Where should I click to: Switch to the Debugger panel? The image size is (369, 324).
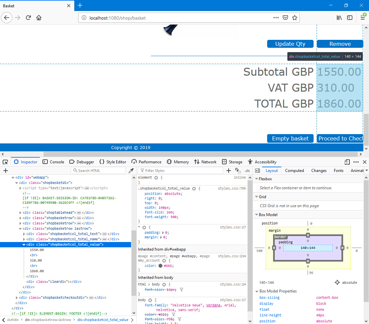pyautogui.click(x=82, y=162)
